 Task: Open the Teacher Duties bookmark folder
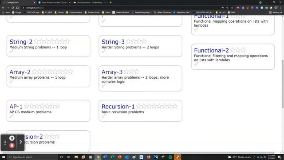(92, 12)
